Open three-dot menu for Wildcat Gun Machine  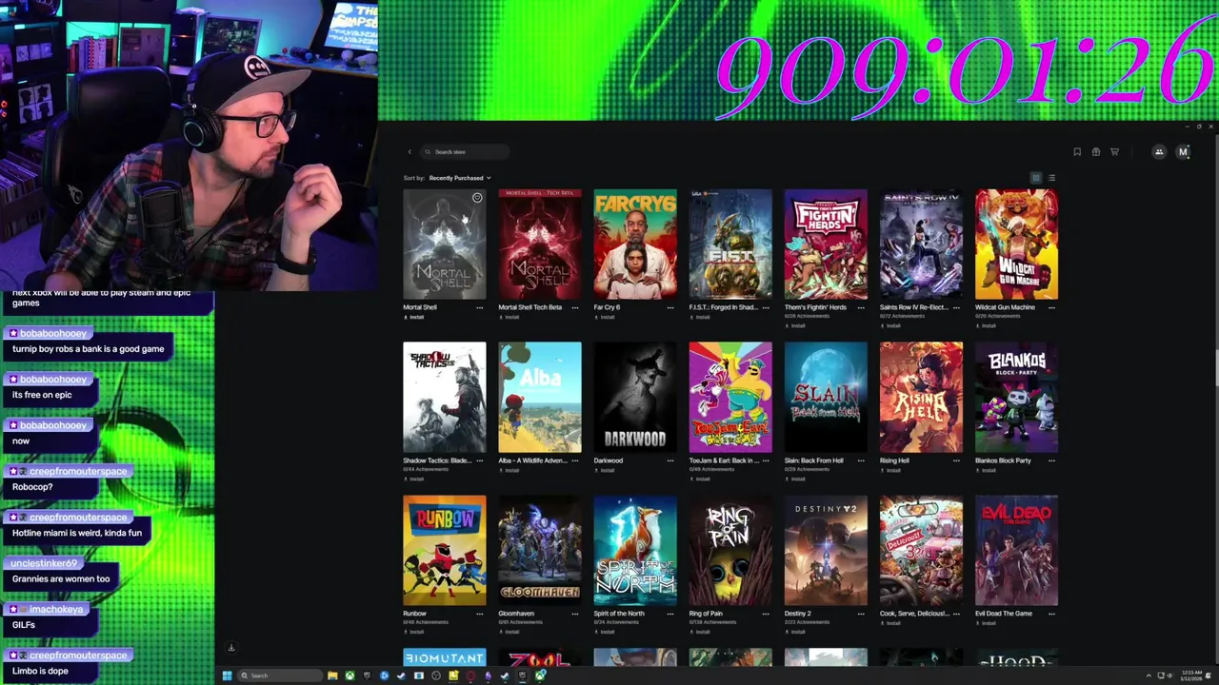1051,307
